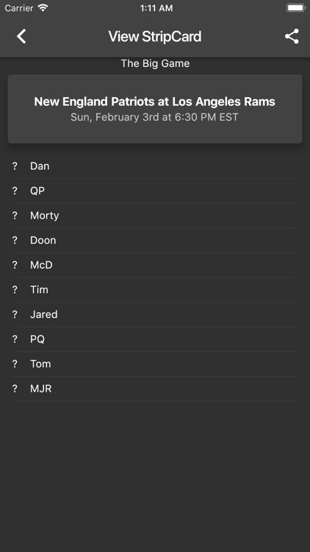This screenshot has width=310, height=552.
Task: Tap the game date and time text
Action: click(154, 117)
